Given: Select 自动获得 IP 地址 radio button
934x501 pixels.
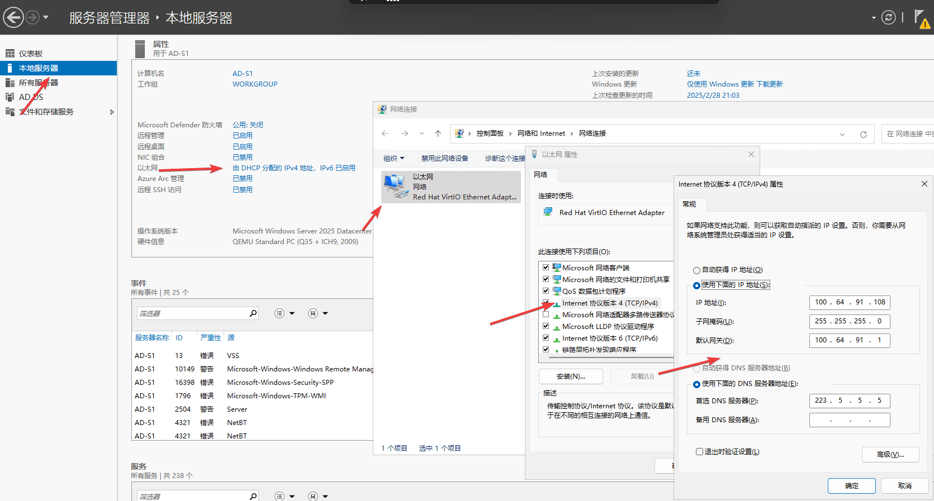Looking at the screenshot, I should pos(696,270).
